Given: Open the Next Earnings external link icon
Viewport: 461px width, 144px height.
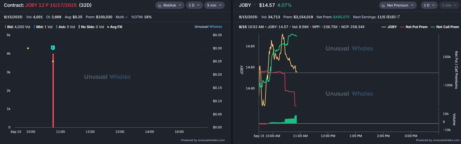Looking at the screenshot, I should tap(398, 17).
